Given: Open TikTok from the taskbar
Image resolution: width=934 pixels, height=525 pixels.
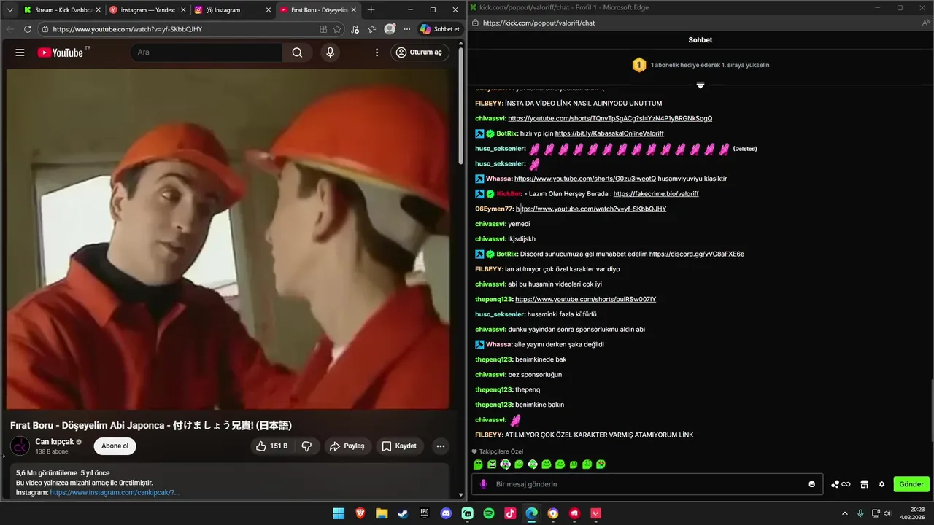Looking at the screenshot, I should click(x=510, y=513).
